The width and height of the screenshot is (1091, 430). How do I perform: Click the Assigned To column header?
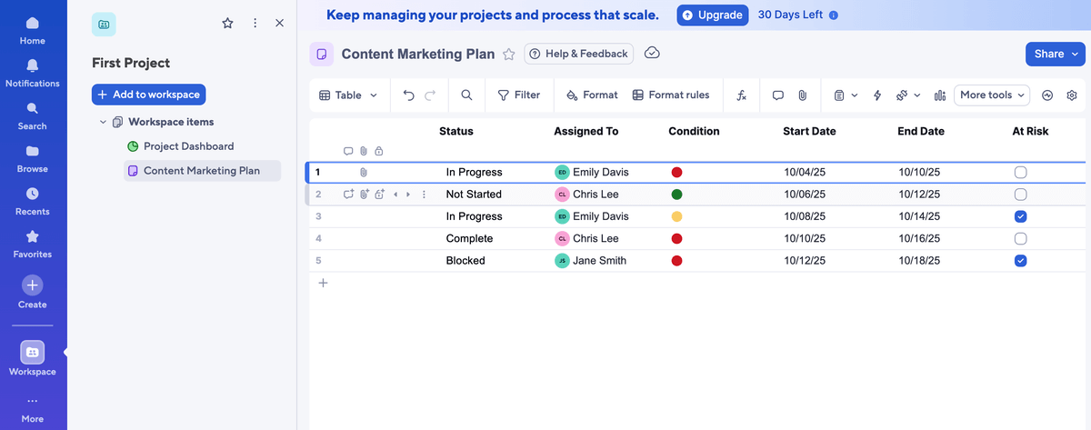[586, 131]
